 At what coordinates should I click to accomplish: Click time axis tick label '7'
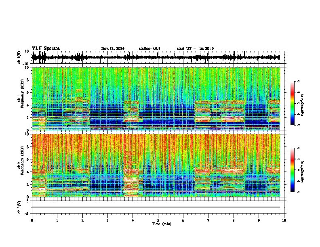click(x=208, y=220)
